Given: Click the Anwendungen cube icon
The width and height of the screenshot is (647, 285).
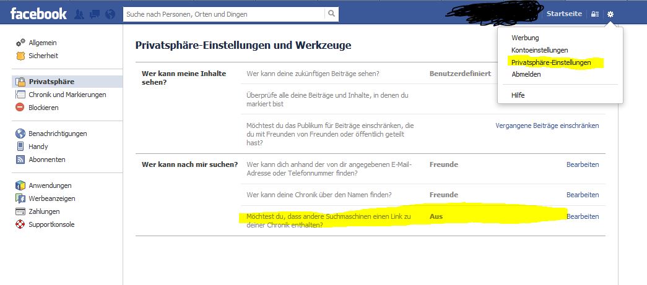Looking at the screenshot, I should 20,185.
